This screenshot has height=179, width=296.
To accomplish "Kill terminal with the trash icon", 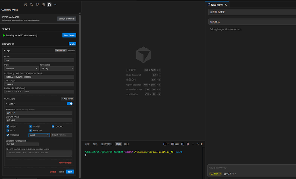I will [x=187, y=144].
